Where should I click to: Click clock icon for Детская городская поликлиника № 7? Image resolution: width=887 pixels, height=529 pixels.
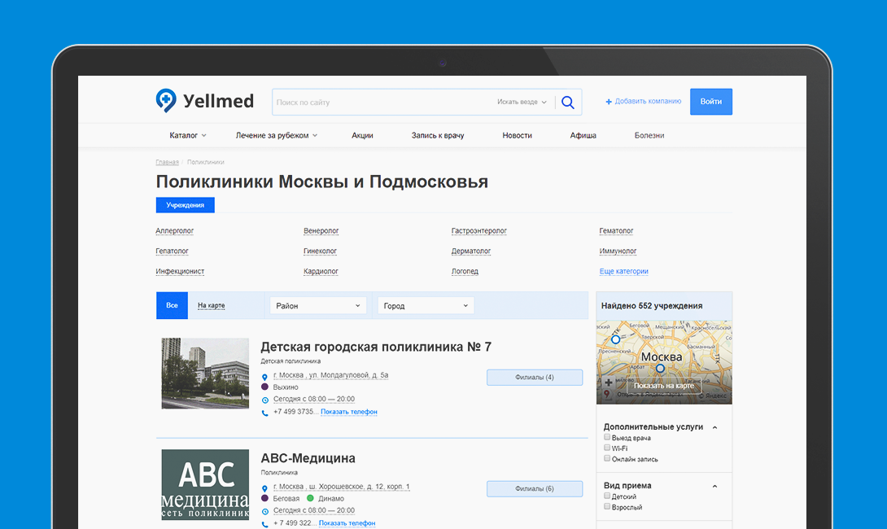point(264,400)
